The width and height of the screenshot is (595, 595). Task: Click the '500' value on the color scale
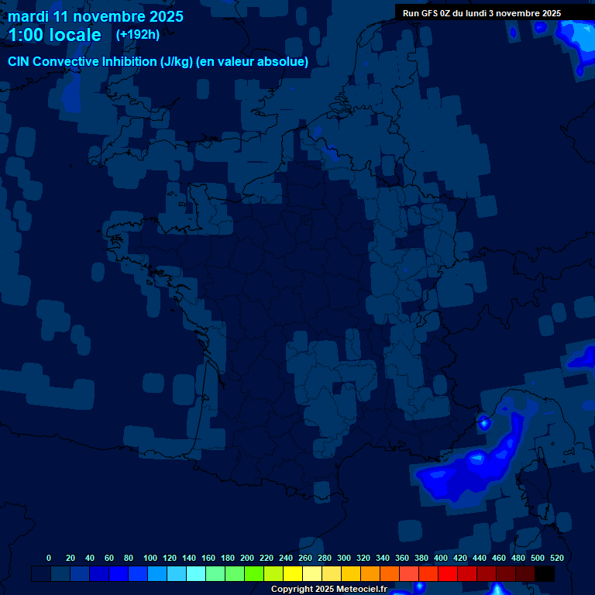pyautogui.click(x=538, y=558)
